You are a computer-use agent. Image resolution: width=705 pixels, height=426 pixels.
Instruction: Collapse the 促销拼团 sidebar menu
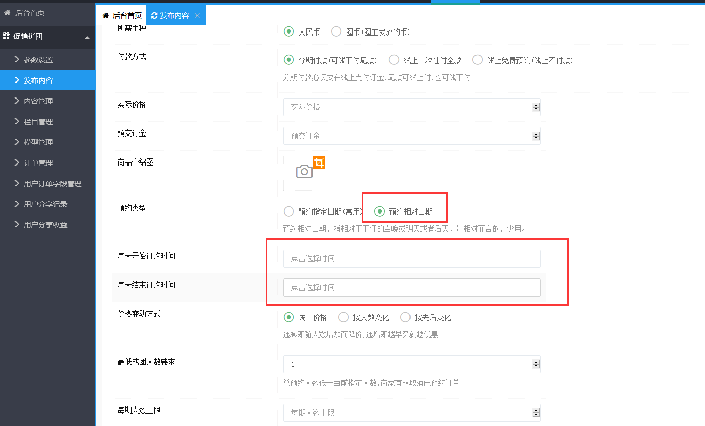[87, 37]
